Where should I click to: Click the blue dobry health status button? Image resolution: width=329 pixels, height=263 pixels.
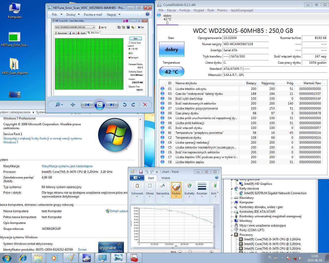[171, 49]
